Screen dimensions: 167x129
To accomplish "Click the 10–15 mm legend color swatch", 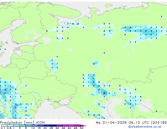I will pyautogui.click(x=35, y=126).
